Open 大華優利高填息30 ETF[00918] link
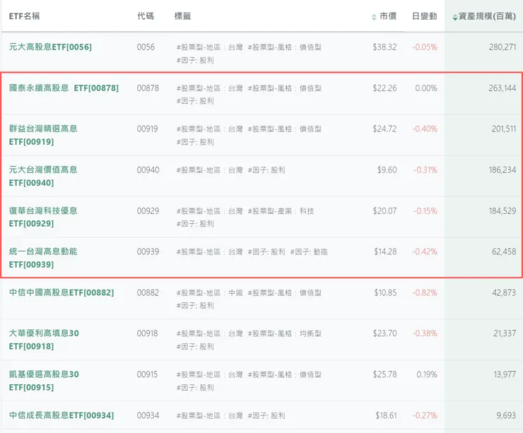The width and height of the screenshot is (523, 433). tap(44, 340)
